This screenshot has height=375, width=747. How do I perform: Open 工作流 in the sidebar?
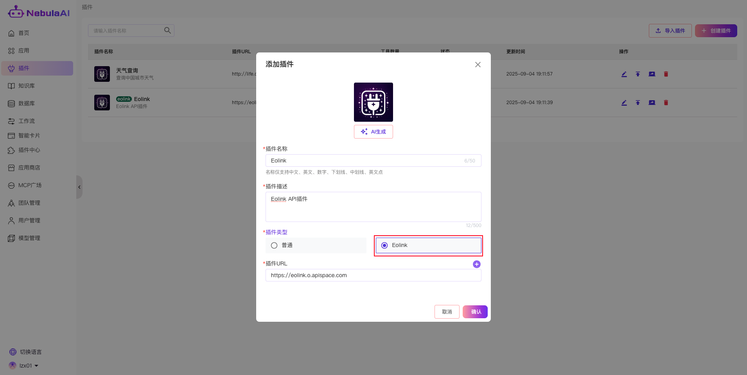(x=37, y=121)
